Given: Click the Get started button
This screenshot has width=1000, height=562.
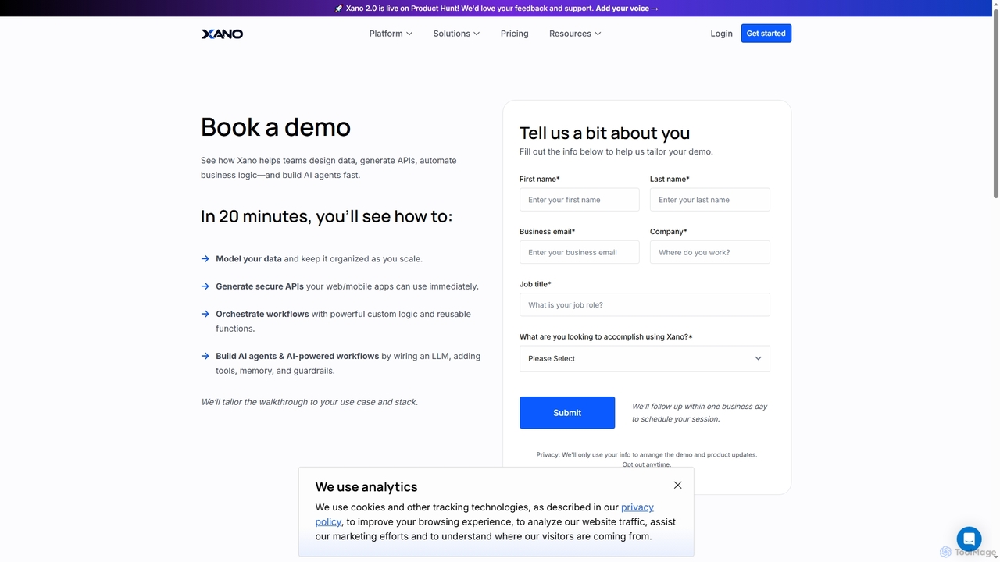Looking at the screenshot, I should [x=766, y=34].
